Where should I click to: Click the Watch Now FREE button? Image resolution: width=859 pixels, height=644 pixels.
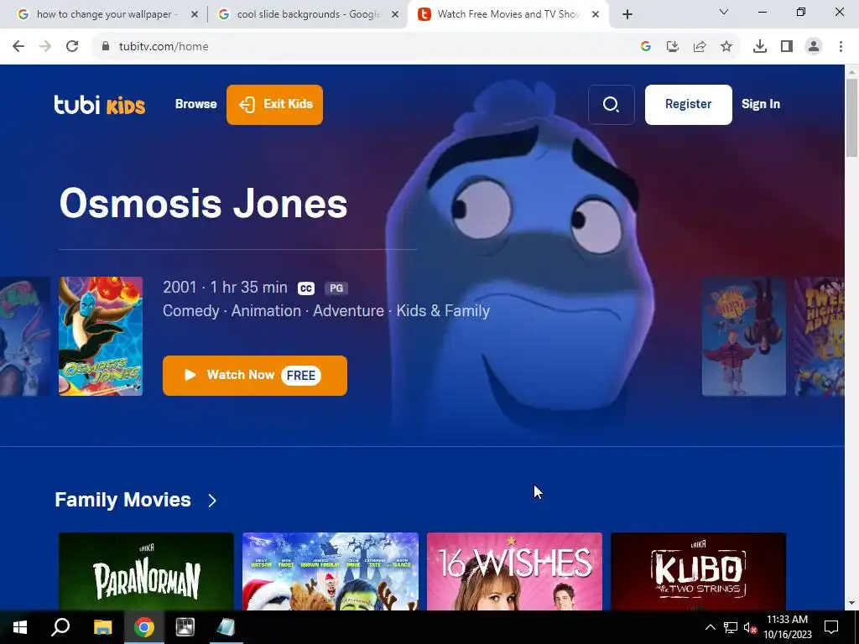pyautogui.click(x=255, y=375)
